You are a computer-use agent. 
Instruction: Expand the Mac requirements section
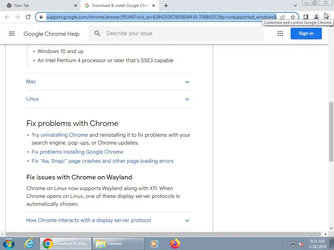(x=109, y=82)
